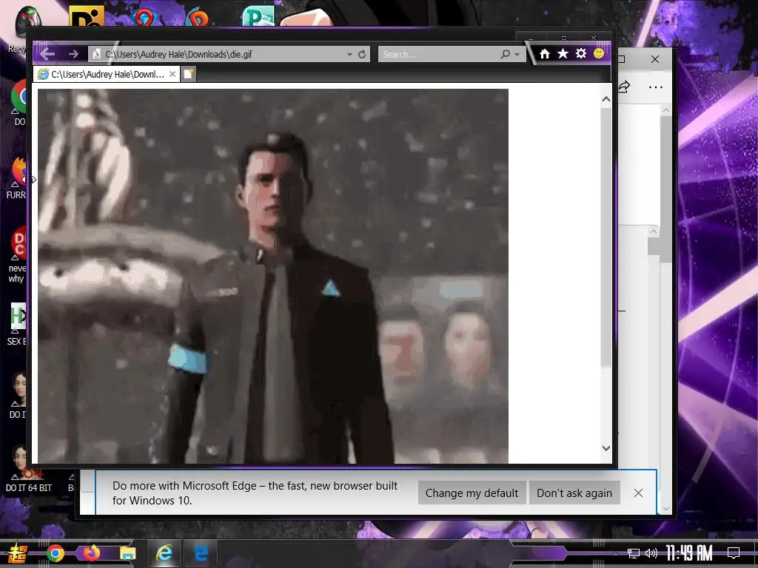Open File Explorer from the taskbar
758x568 pixels.
[x=127, y=553]
